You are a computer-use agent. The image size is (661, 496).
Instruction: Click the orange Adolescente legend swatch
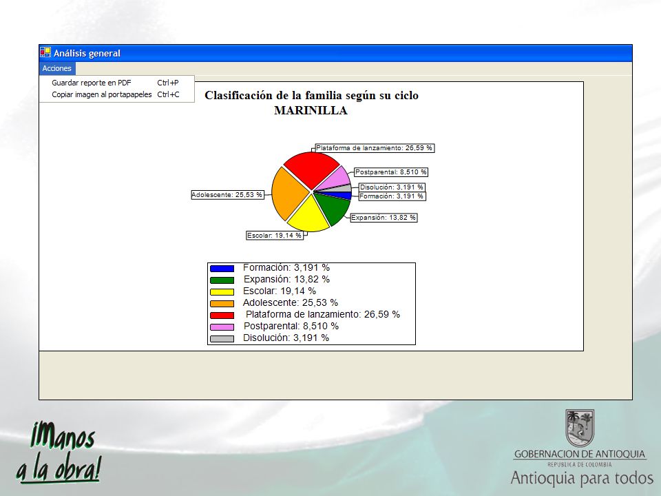point(222,304)
